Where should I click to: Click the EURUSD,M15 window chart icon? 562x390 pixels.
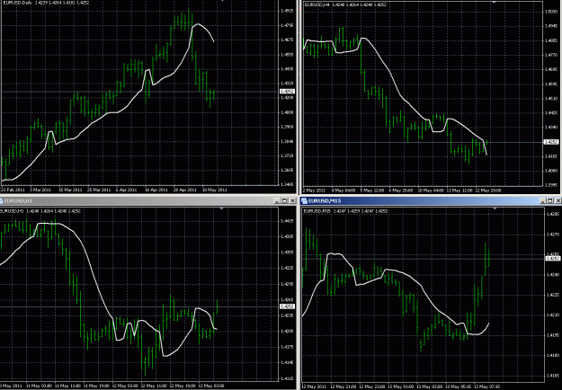pyautogui.click(x=304, y=201)
